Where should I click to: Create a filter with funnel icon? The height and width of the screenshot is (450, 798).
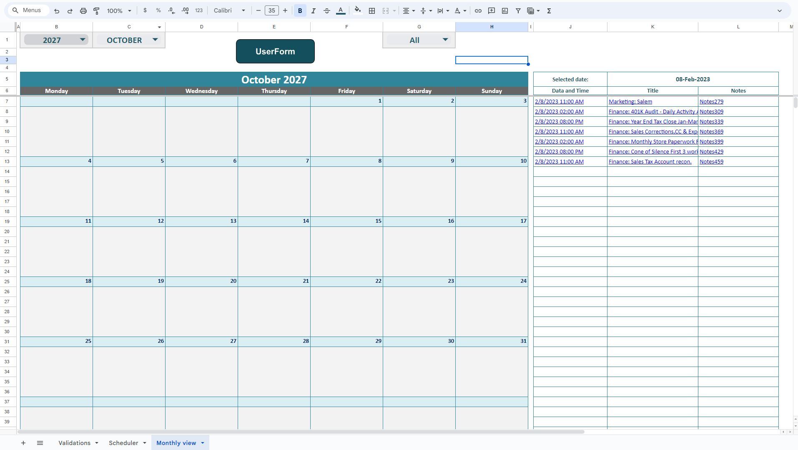(x=518, y=11)
